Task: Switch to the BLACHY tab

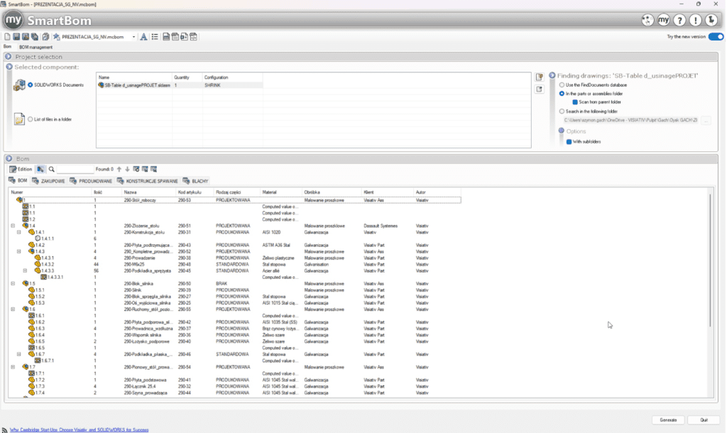Action: point(195,181)
